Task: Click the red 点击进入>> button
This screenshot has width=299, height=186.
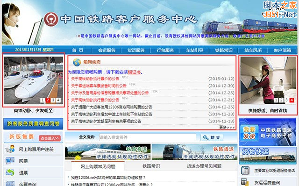Action: [x=50, y=138]
